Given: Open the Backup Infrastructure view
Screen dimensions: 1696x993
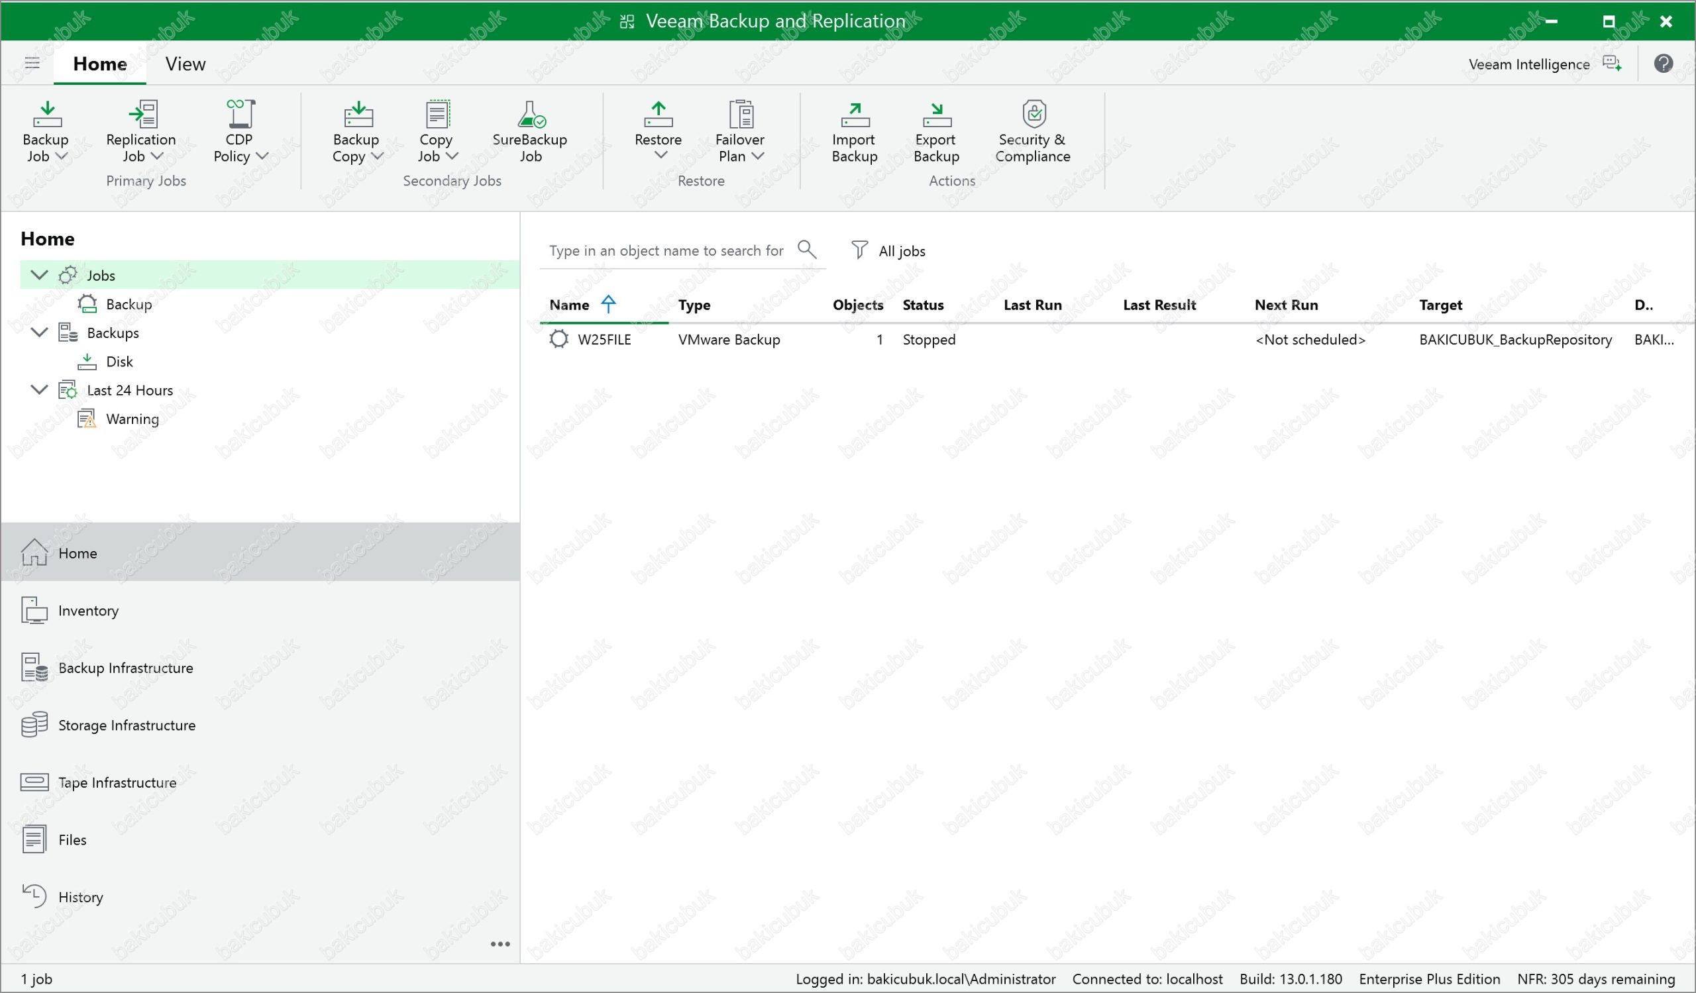Looking at the screenshot, I should pos(126,668).
